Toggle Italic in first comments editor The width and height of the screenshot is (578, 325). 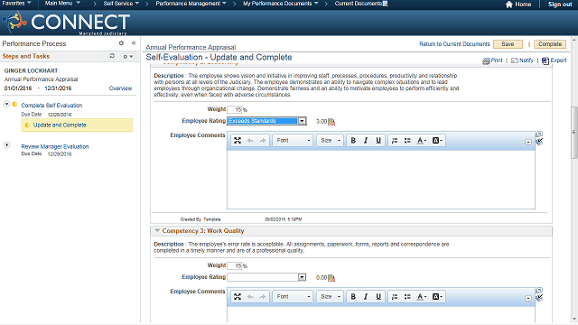click(366, 141)
